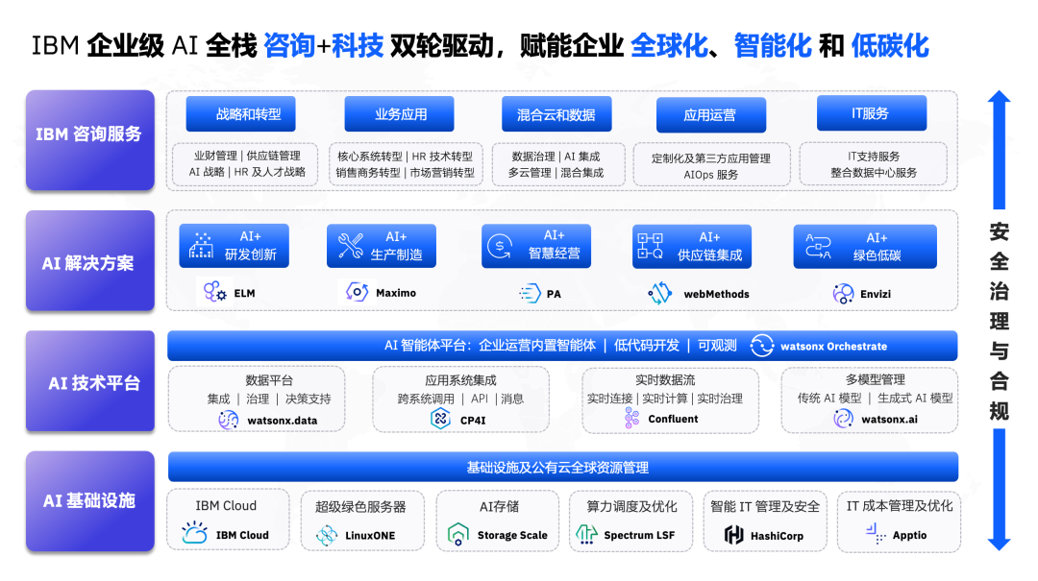This screenshot has width=1038, height=581.
Task: Click the ELM product icon
Action: point(214,292)
